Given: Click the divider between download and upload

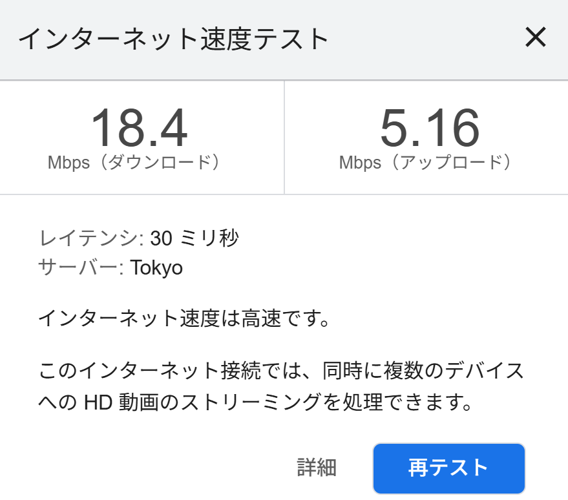Looking at the screenshot, I should pos(284,137).
